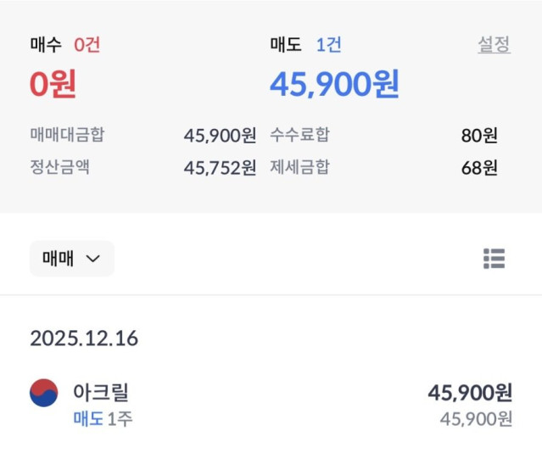This screenshot has width=542, height=453.
Task: Click the chevron arrow next to 매매
Action: point(93,260)
